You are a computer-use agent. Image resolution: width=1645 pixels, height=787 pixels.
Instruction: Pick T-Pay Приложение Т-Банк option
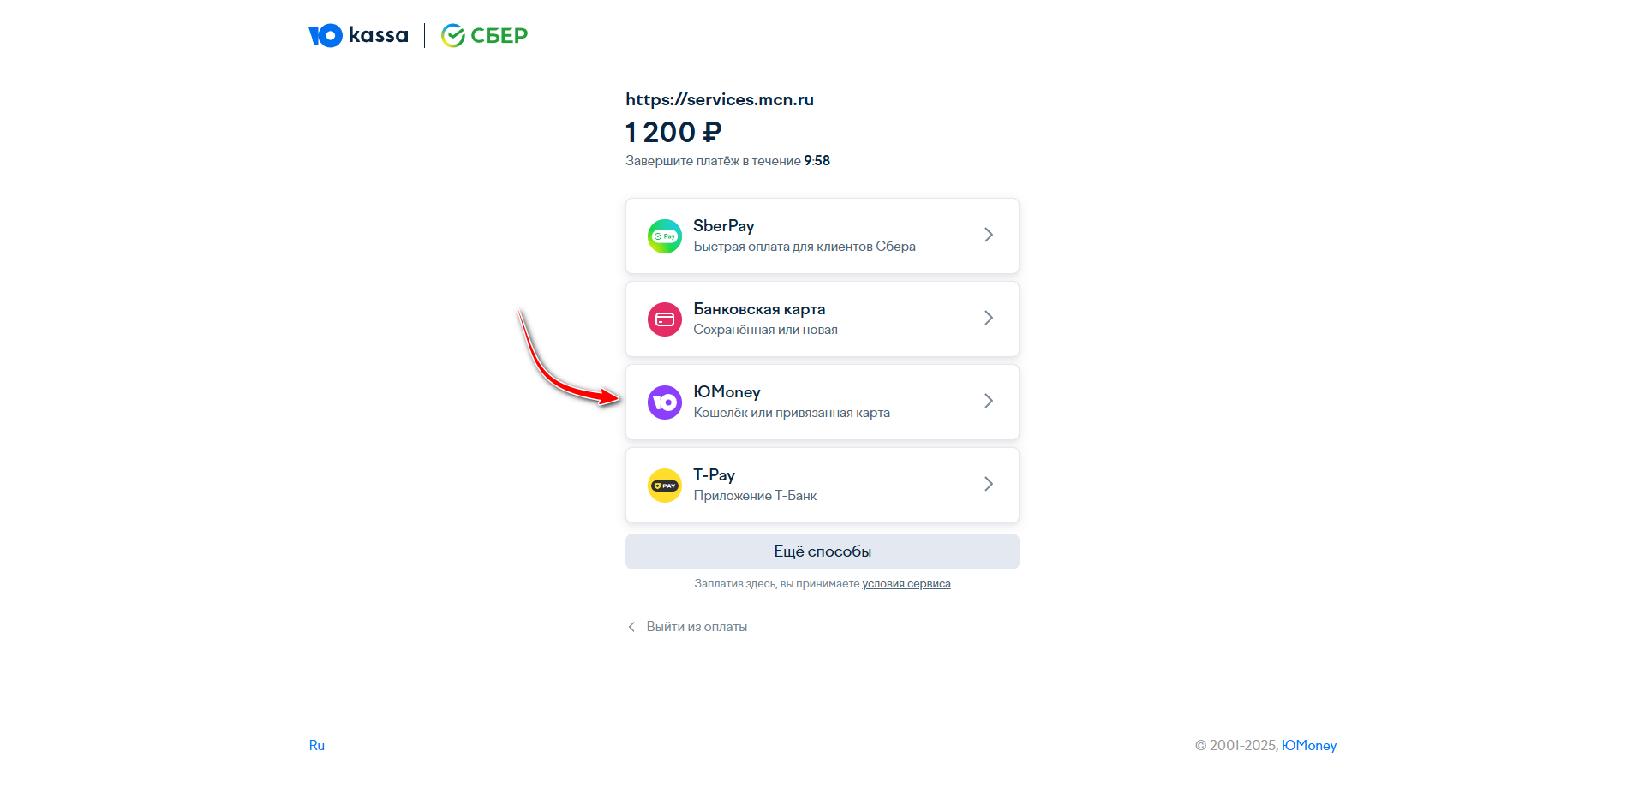click(754, 496)
